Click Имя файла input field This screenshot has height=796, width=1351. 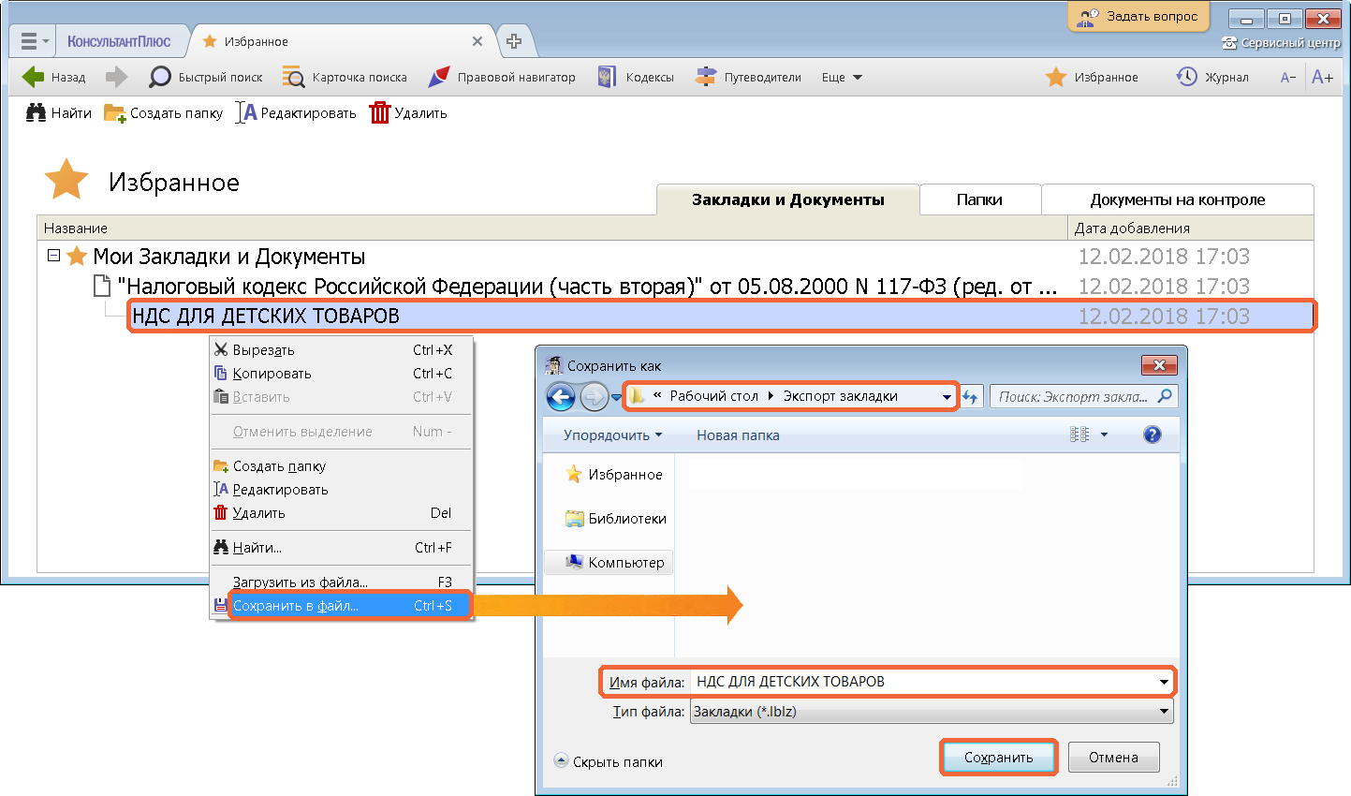932,682
